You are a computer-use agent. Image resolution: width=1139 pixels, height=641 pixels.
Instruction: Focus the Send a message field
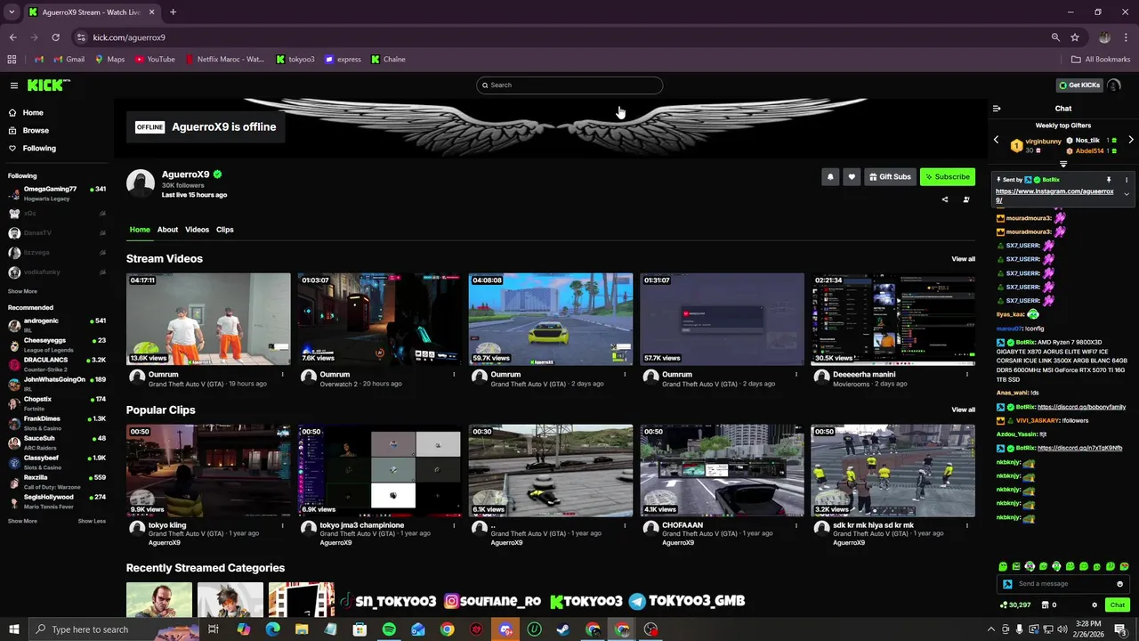click(1063, 584)
